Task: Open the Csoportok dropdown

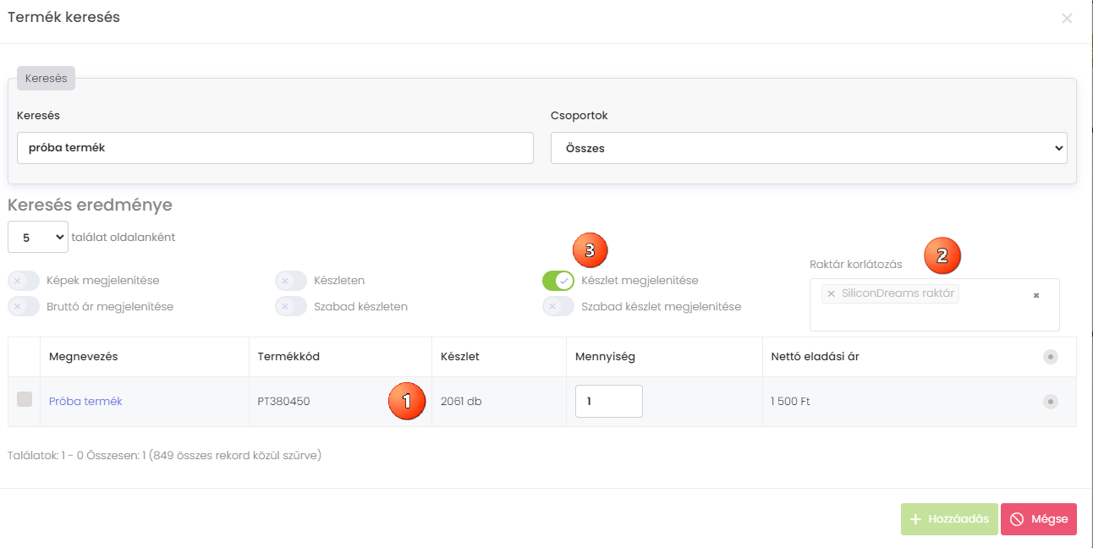Action: (808, 148)
